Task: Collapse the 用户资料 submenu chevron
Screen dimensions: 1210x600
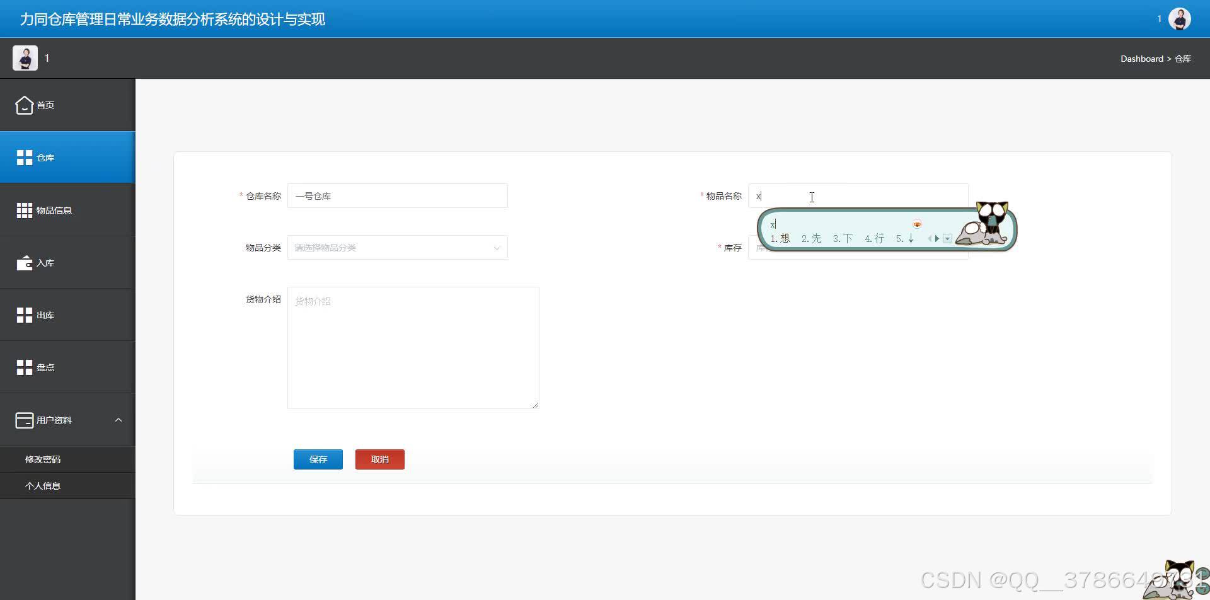Action: click(118, 420)
